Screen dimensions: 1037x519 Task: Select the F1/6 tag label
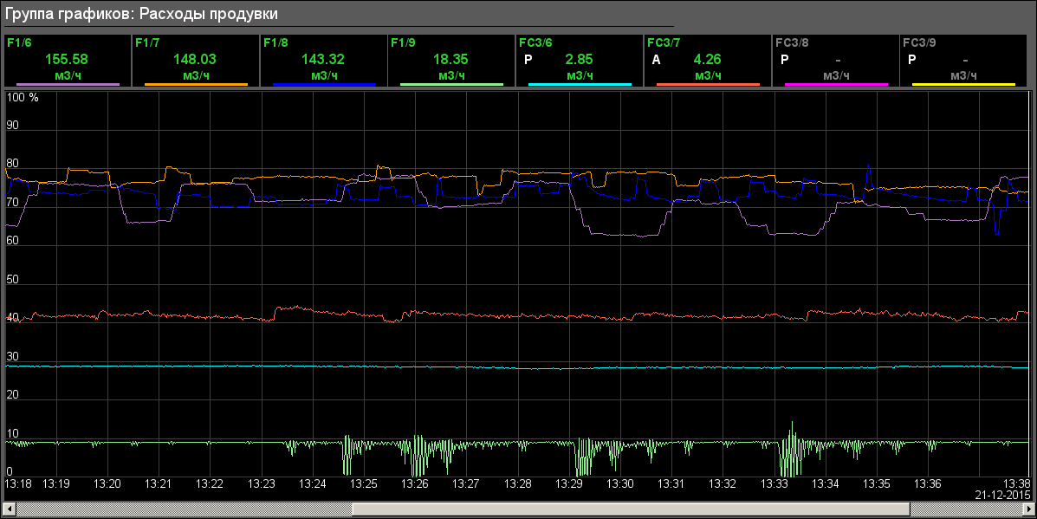tap(18, 43)
